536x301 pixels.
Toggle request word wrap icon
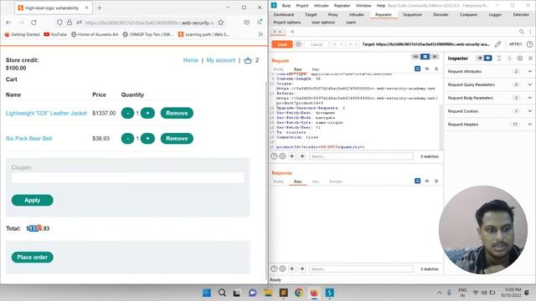(417, 69)
